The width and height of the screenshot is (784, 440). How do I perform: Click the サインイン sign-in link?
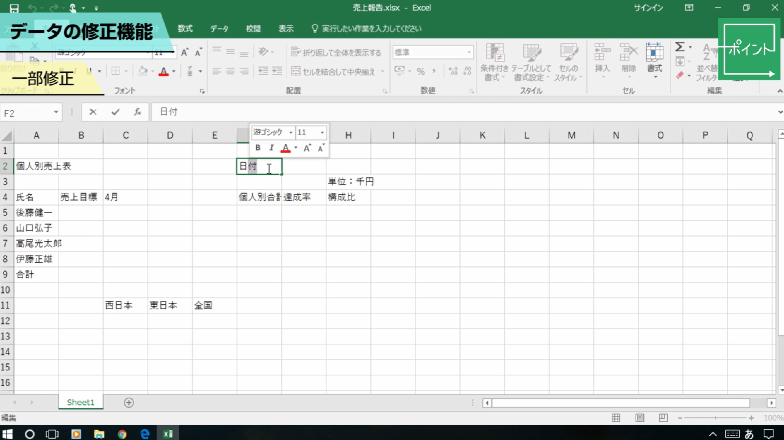(x=648, y=8)
